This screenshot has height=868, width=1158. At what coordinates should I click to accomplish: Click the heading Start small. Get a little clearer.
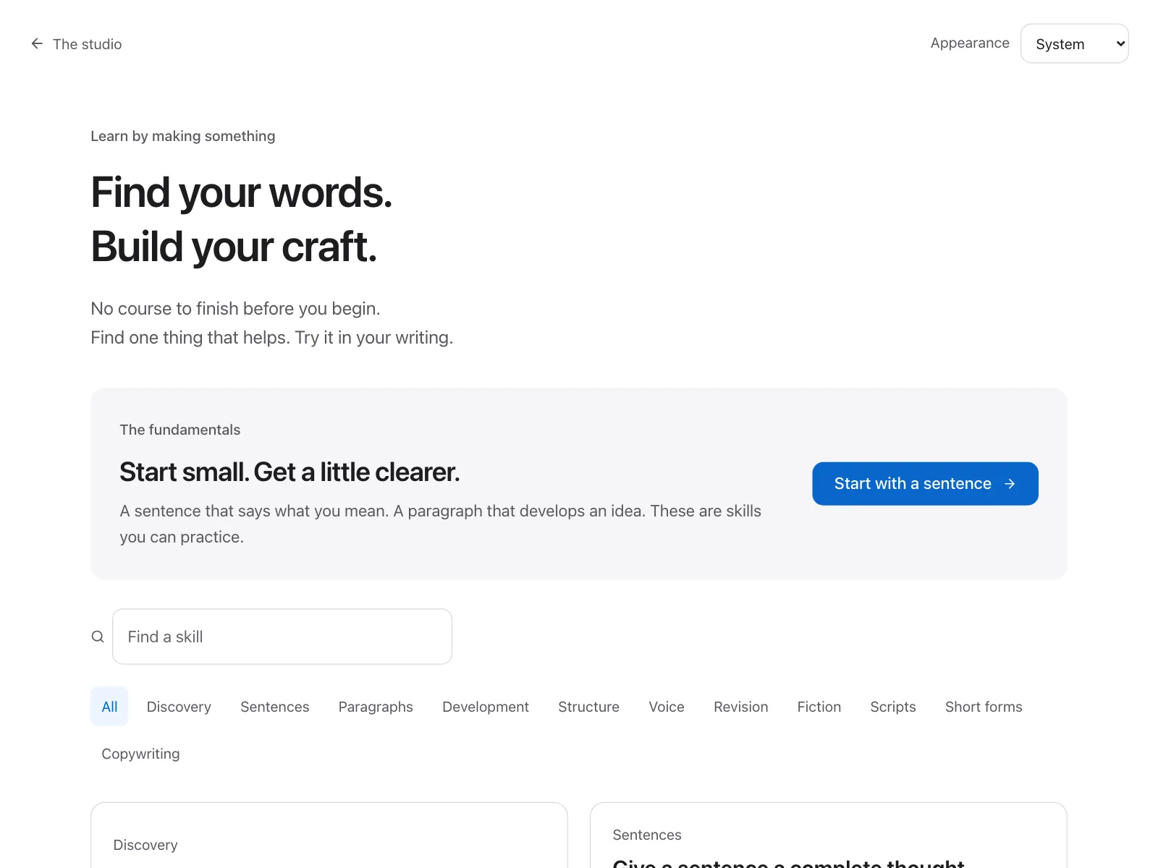point(289,472)
